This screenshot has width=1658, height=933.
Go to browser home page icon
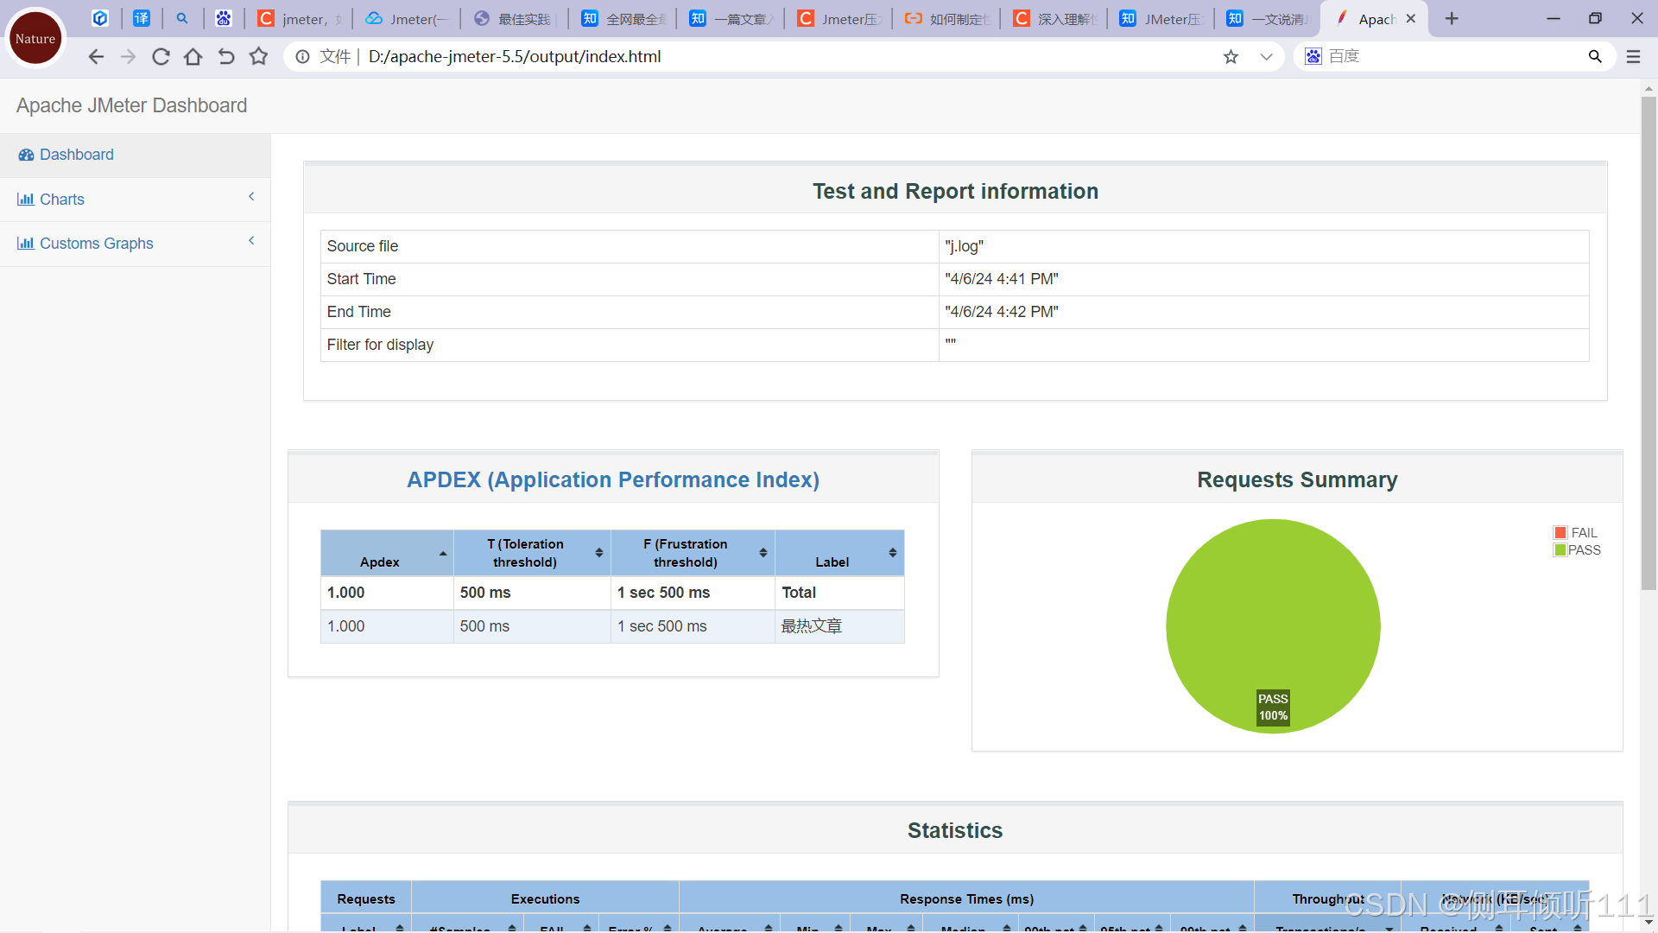193,57
